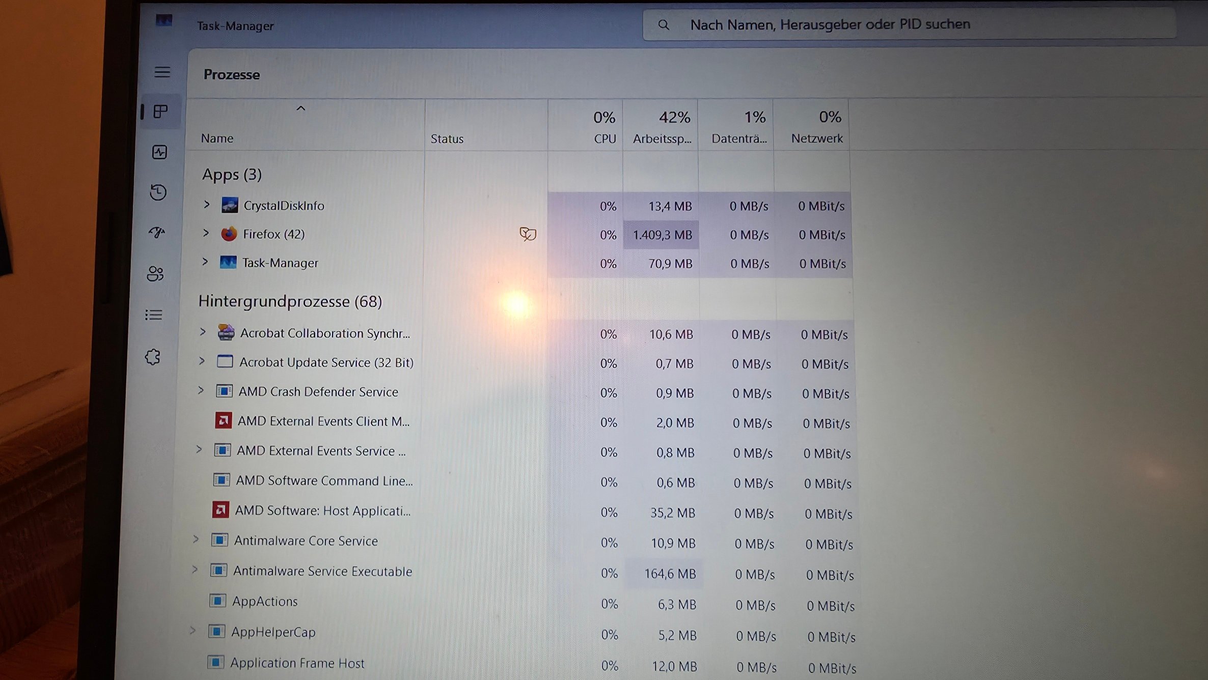This screenshot has width=1208, height=680.
Task: Open the Startup apps (Autostart) sidebar tab
Action: click(x=157, y=233)
